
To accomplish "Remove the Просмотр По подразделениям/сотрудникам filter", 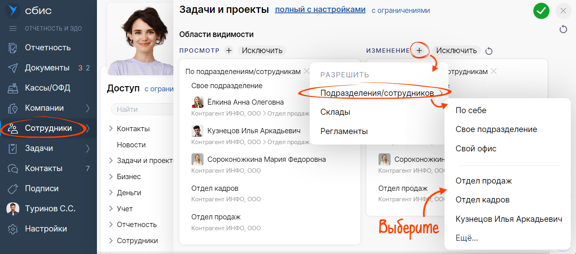I will coord(307,71).
